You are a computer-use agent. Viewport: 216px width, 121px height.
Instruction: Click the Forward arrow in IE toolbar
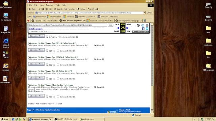pos(39,9)
